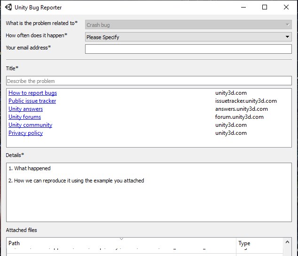This screenshot has height=256, width=298.
Task: Click the Title field 'Describe the problem'
Action: (149, 81)
